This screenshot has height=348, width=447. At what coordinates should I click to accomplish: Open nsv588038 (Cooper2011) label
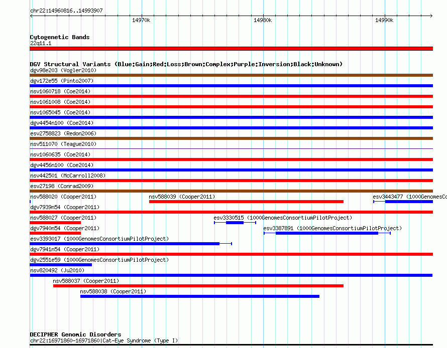pos(113,291)
